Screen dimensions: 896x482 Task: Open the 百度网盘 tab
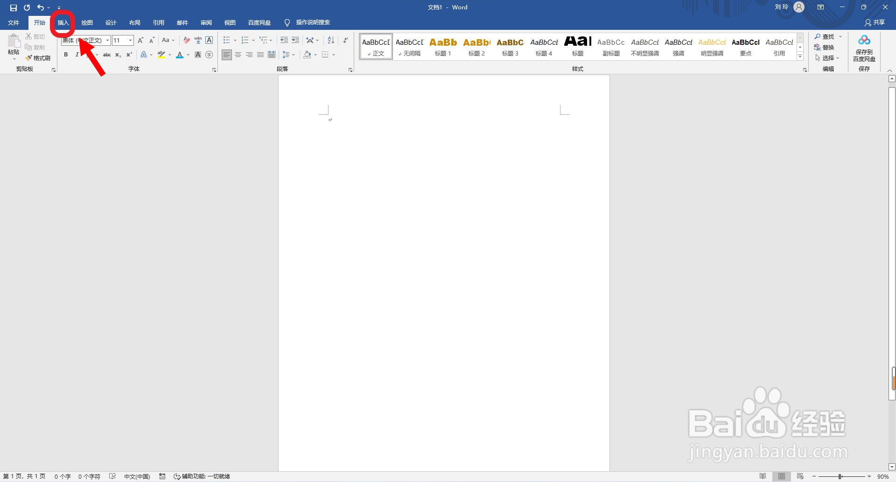click(x=259, y=22)
